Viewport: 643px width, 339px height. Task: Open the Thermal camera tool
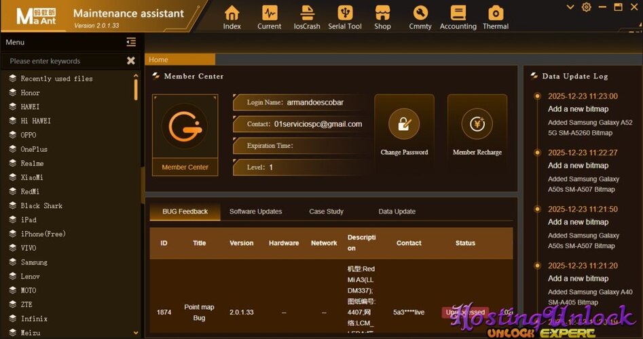496,18
